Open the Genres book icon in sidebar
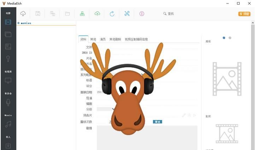 (x=8, y=47)
